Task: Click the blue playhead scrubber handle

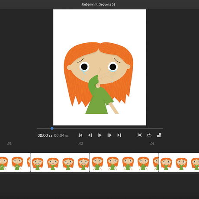Action: pyautogui.click(x=52, y=128)
